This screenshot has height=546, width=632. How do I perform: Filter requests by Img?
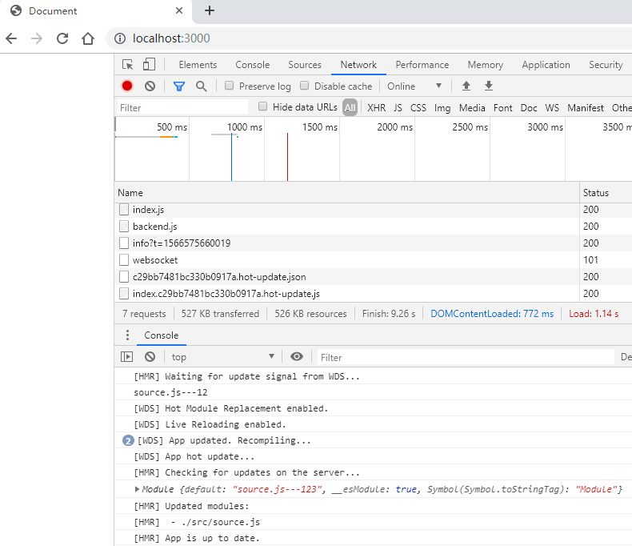[x=442, y=108]
